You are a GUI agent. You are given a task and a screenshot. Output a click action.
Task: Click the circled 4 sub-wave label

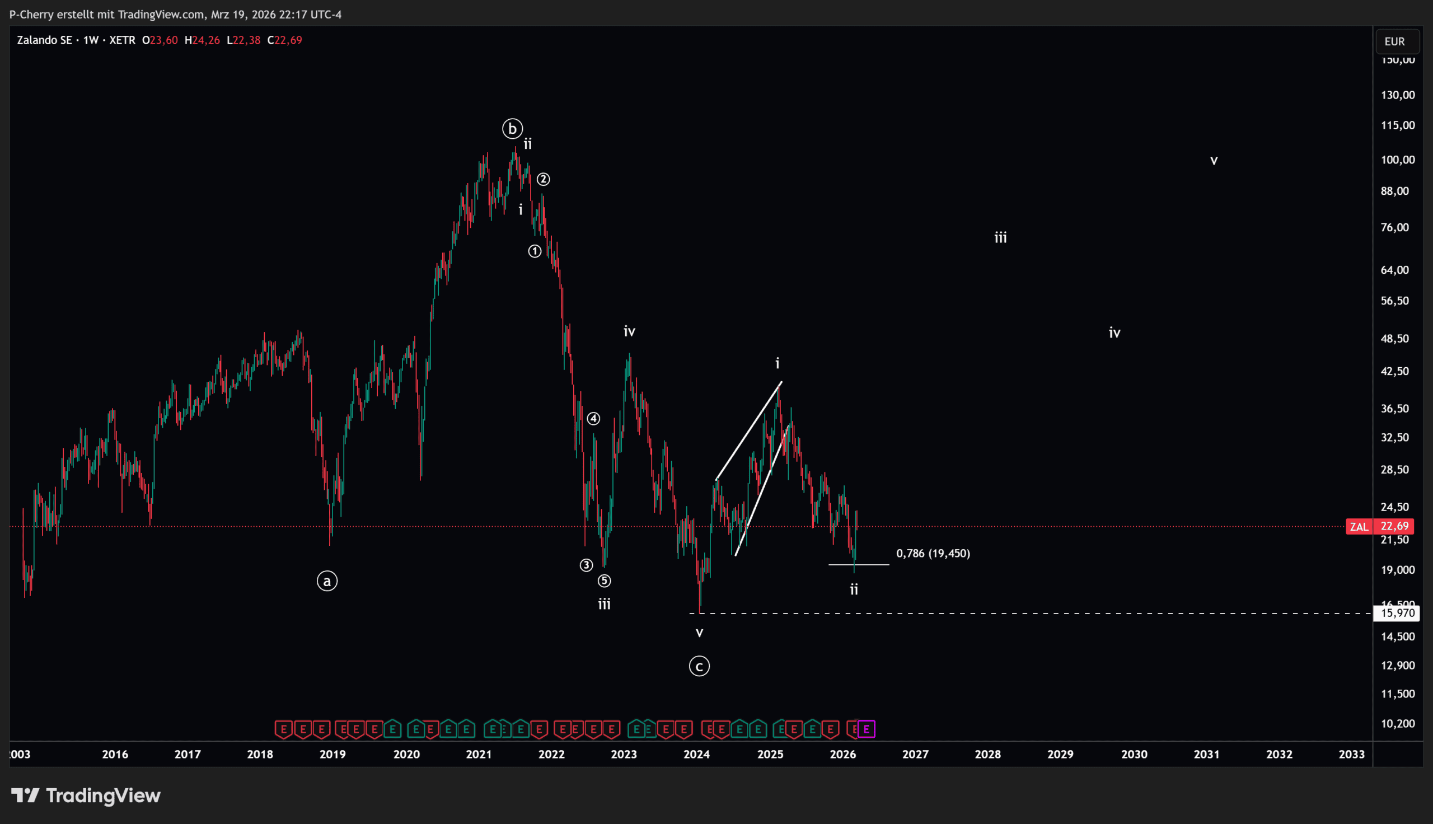[593, 419]
